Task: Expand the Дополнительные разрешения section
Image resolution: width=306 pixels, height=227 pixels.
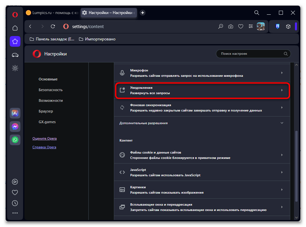Action: point(201,123)
